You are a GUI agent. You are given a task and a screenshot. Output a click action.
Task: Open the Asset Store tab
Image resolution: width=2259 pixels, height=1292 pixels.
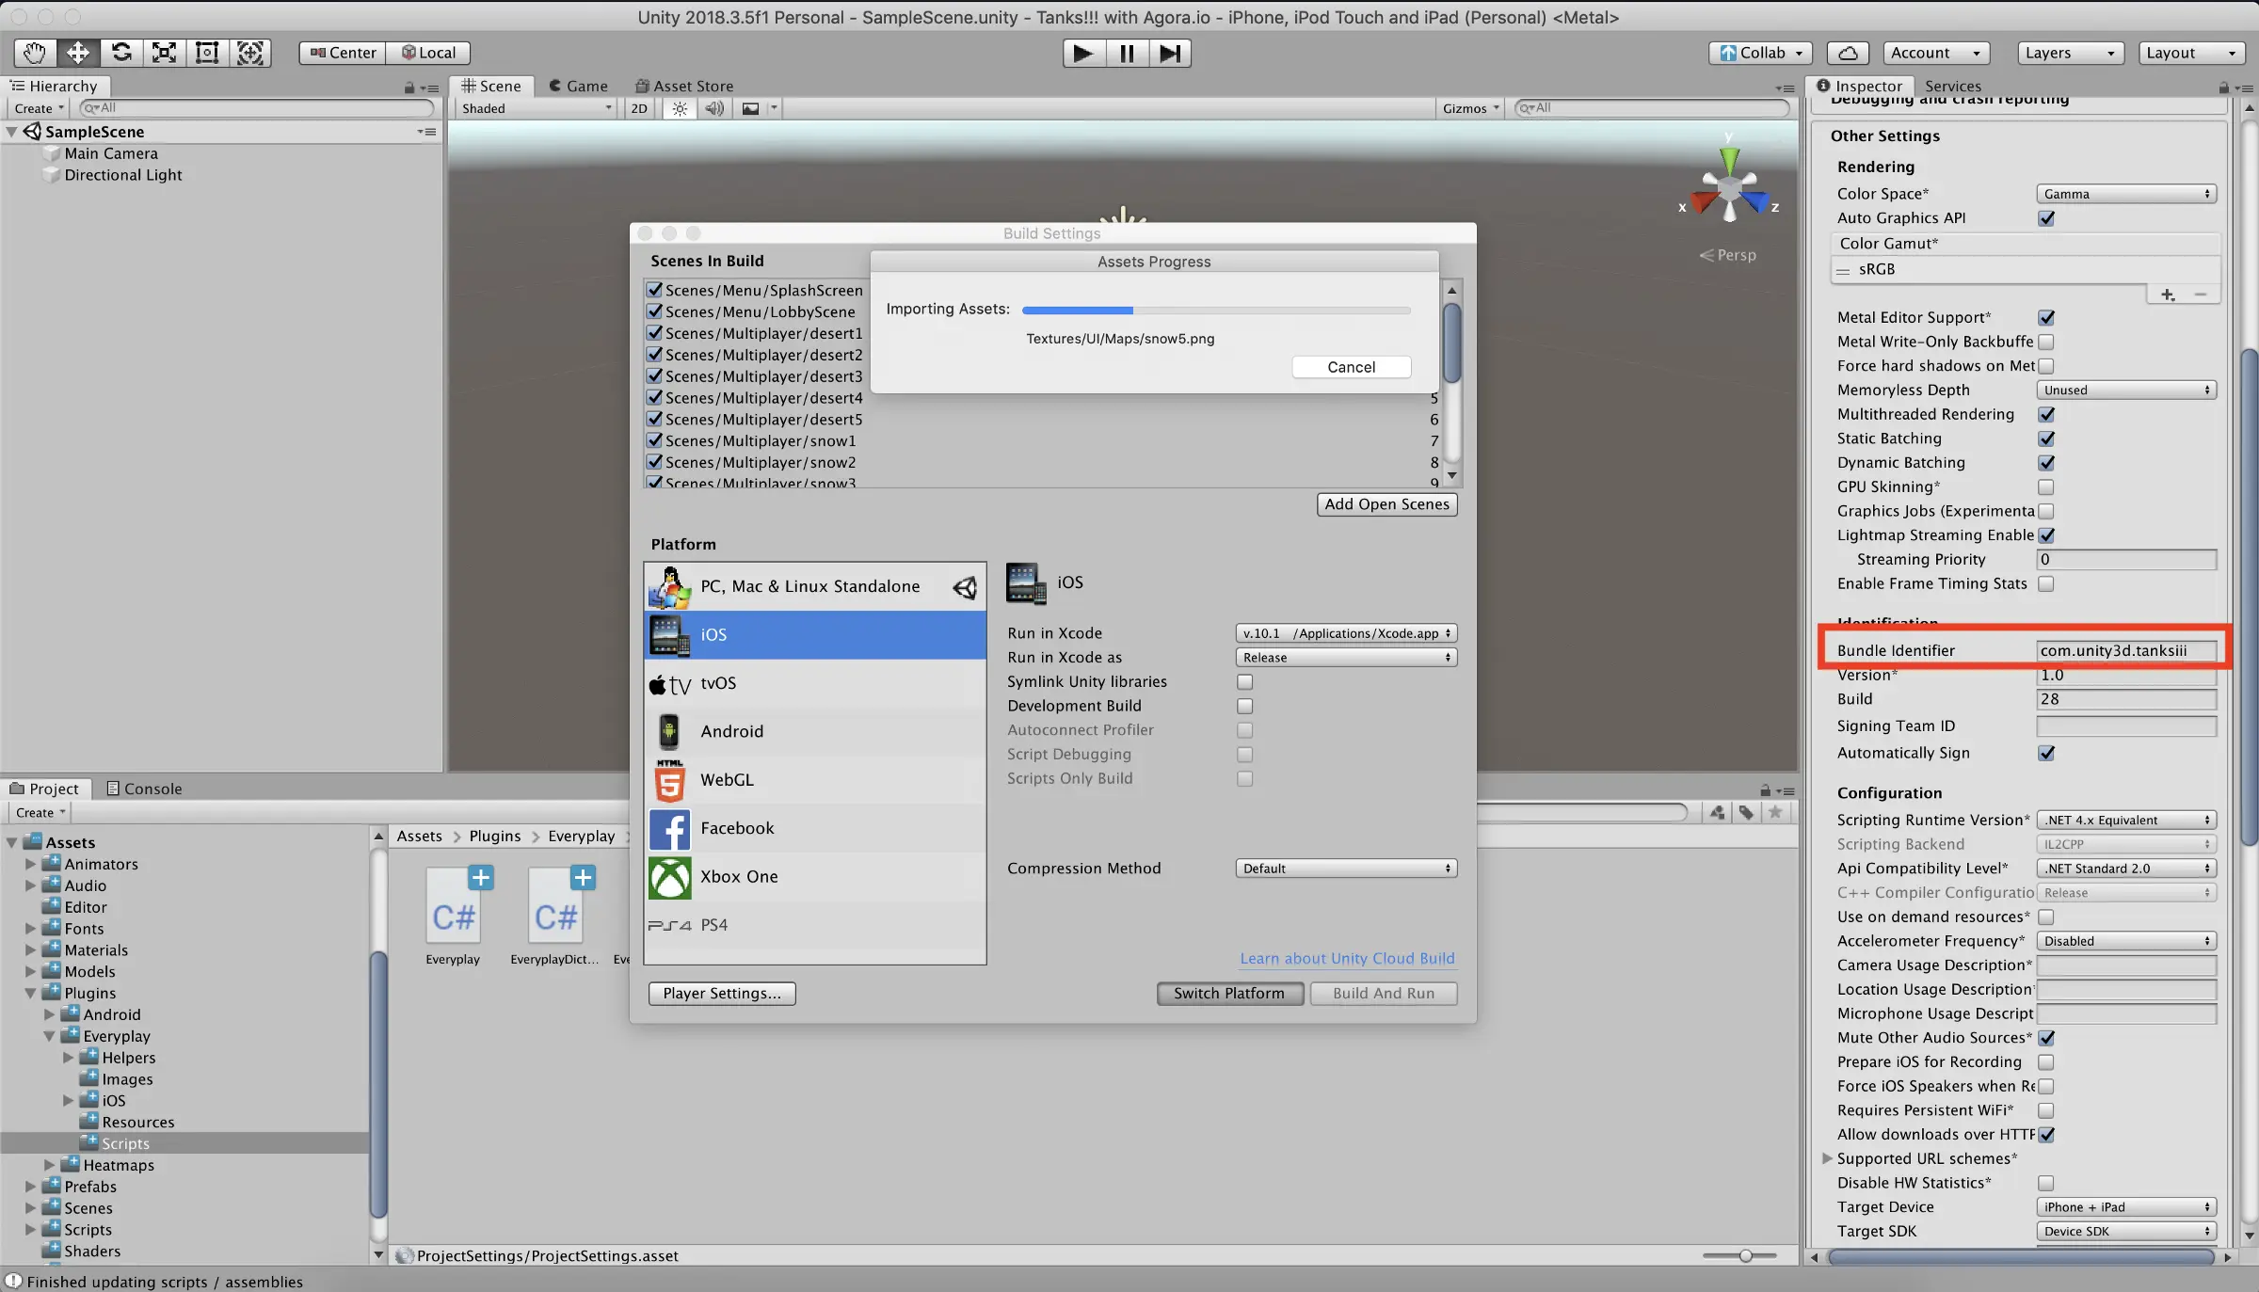pos(684,86)
